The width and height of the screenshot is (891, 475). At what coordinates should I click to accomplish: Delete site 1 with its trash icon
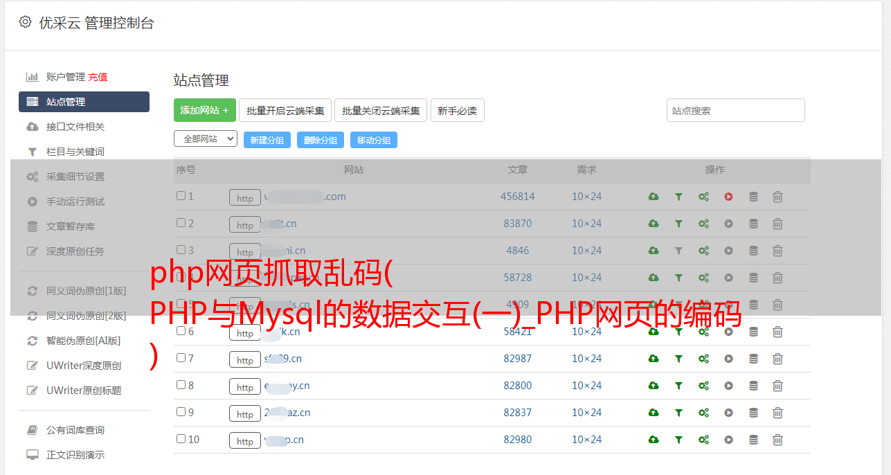tap(777, 197)
